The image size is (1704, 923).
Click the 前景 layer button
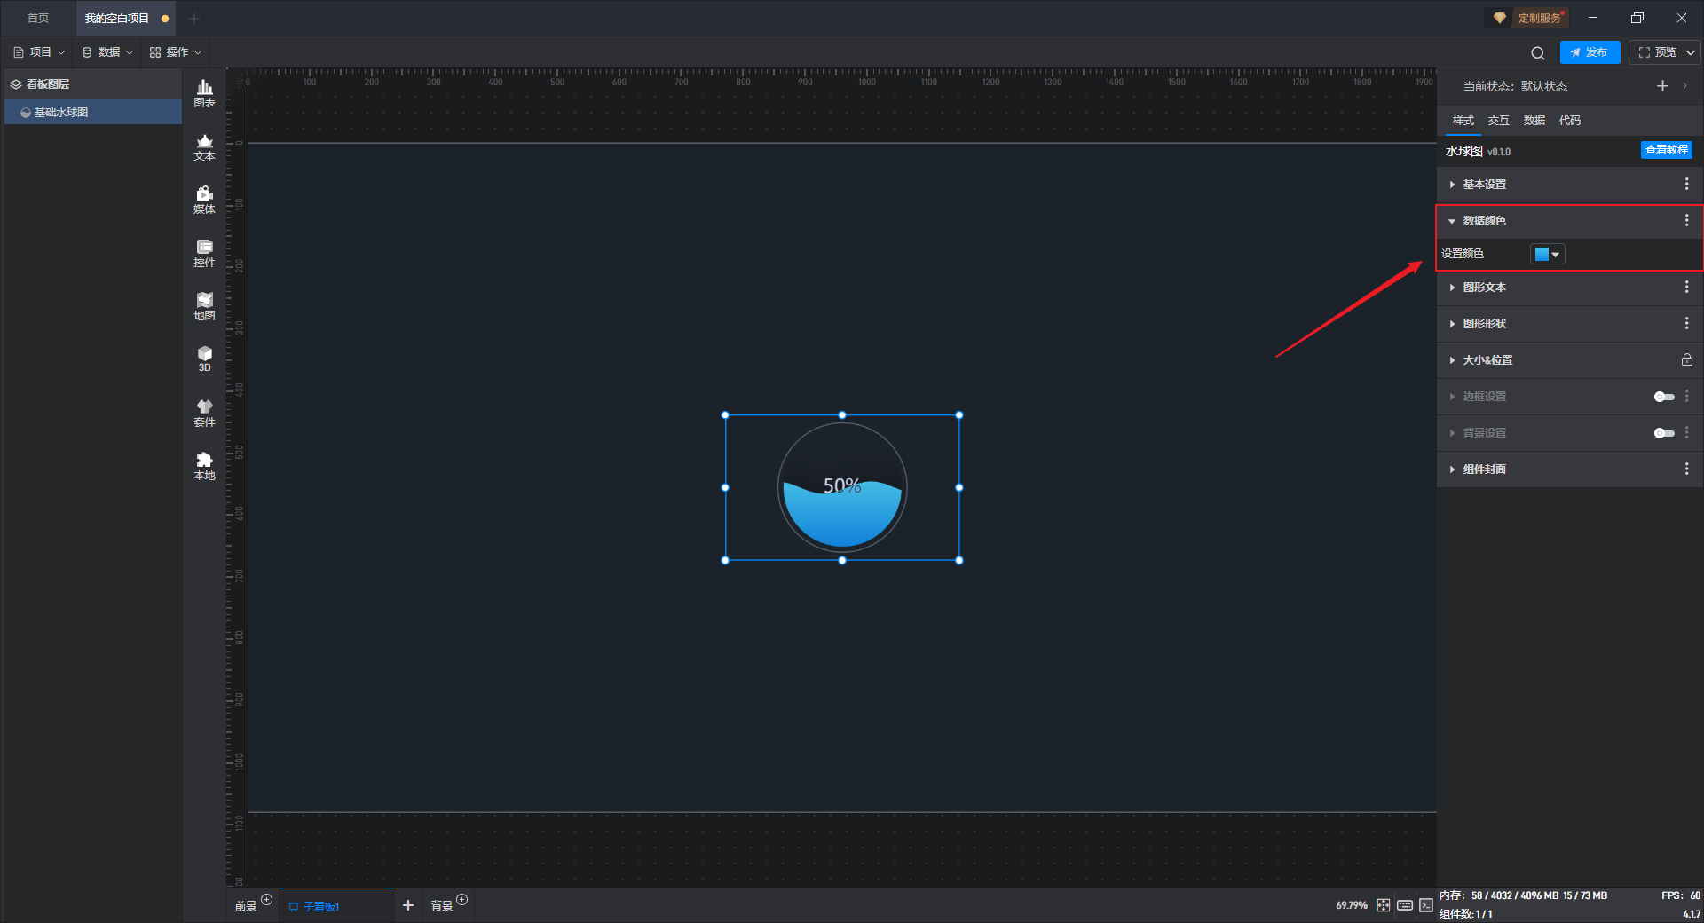(246, 905)
